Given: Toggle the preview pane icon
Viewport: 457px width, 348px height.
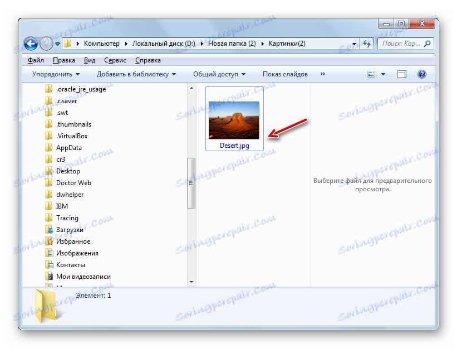Looking at the screenshot, I should 401,74.
